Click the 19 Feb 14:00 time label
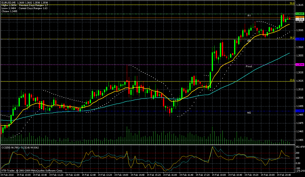This screenshot has height=177, width=305. (x=121, y=175)
